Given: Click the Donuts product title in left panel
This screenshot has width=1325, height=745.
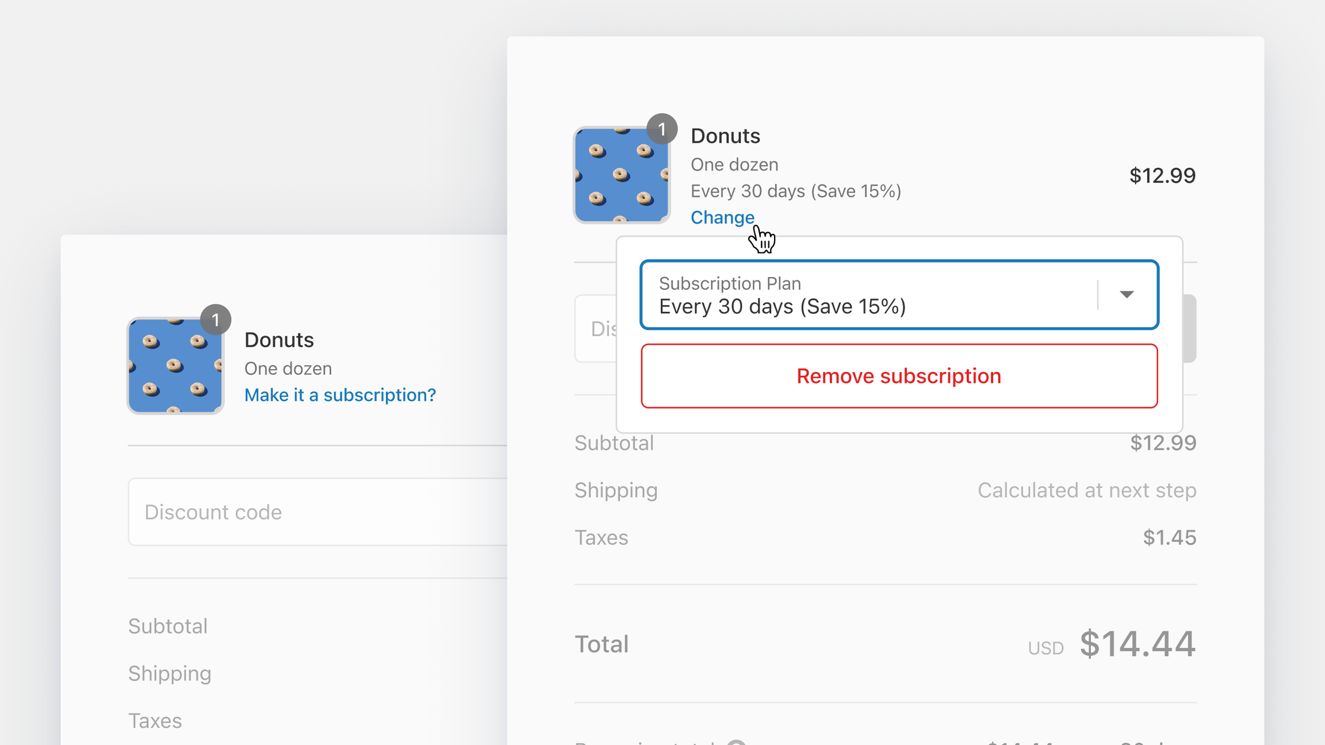Looking at the screenshot, I should click(279, 340).
